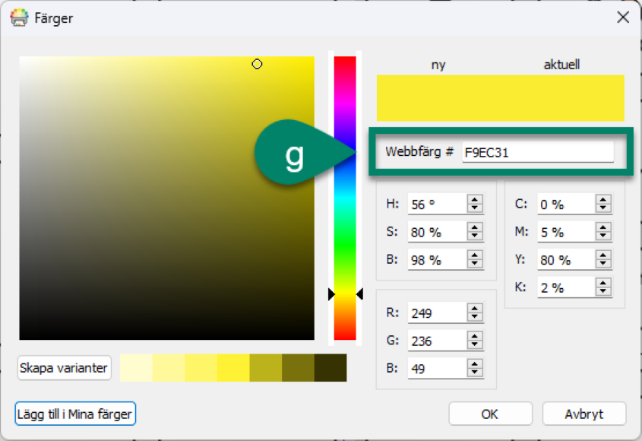Click Lägg till i Mina färger button
Screen dimensions: 642x441
click(x=75, y=414)
